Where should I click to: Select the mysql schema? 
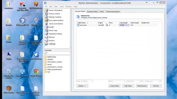coord(49,64)
